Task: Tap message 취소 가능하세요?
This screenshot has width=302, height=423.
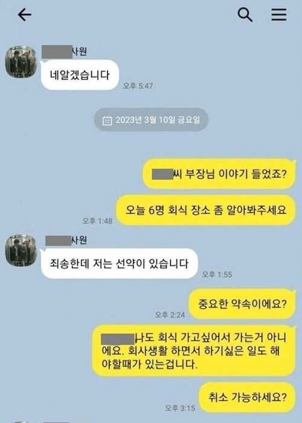Action: tap(248, 397)
